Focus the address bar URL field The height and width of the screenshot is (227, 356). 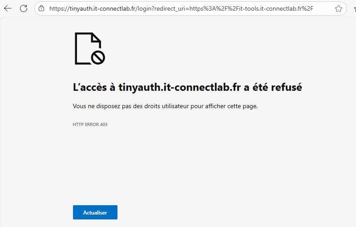pos(187,8)
